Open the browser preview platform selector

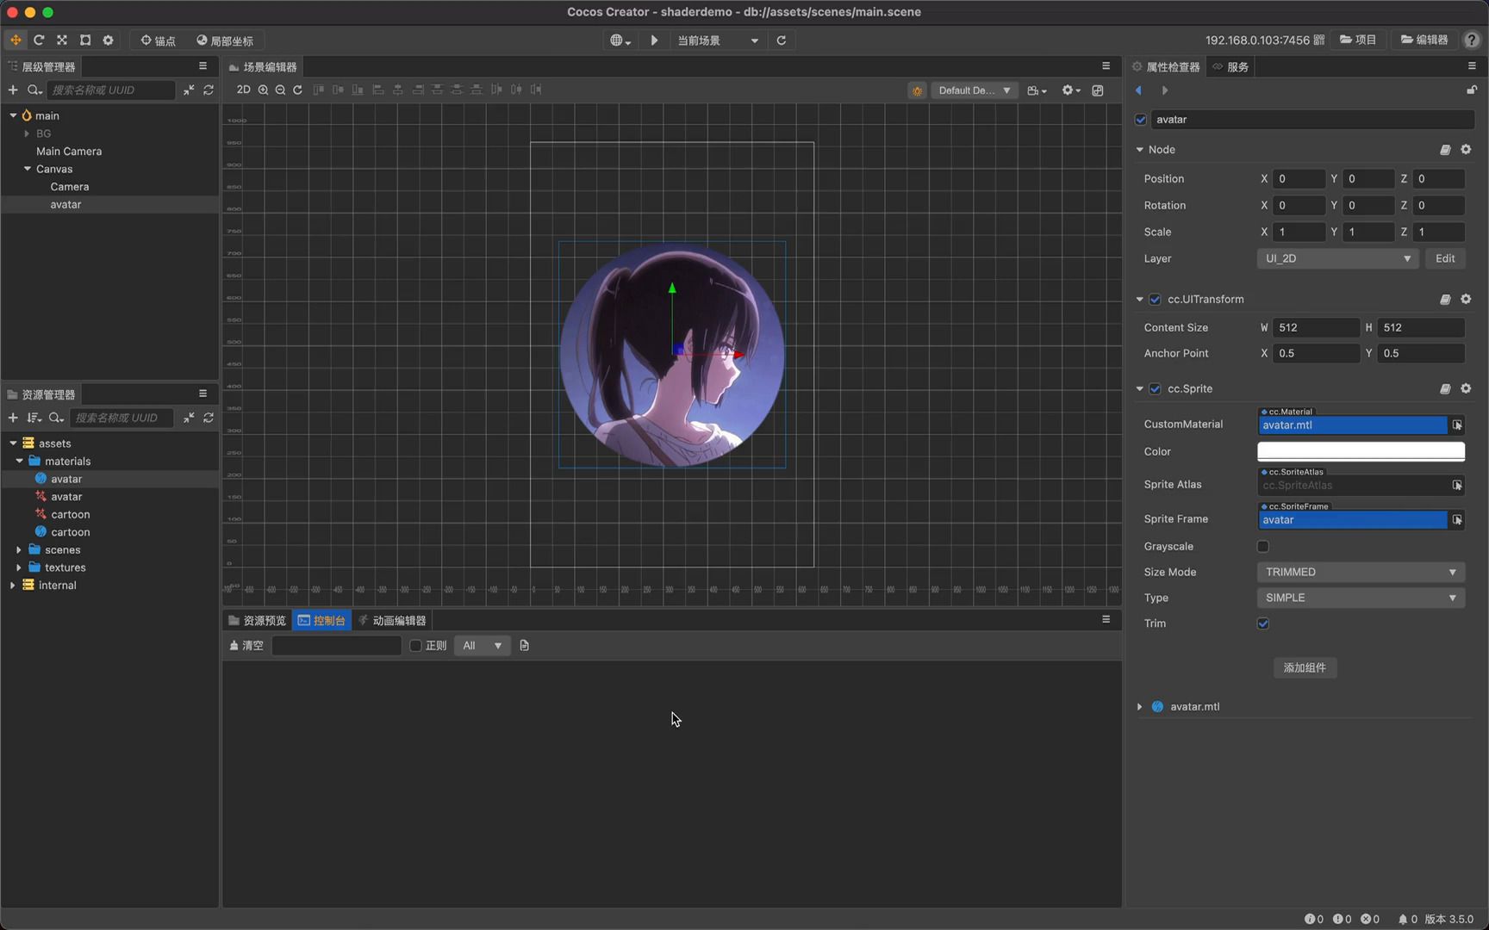(620, 40)
